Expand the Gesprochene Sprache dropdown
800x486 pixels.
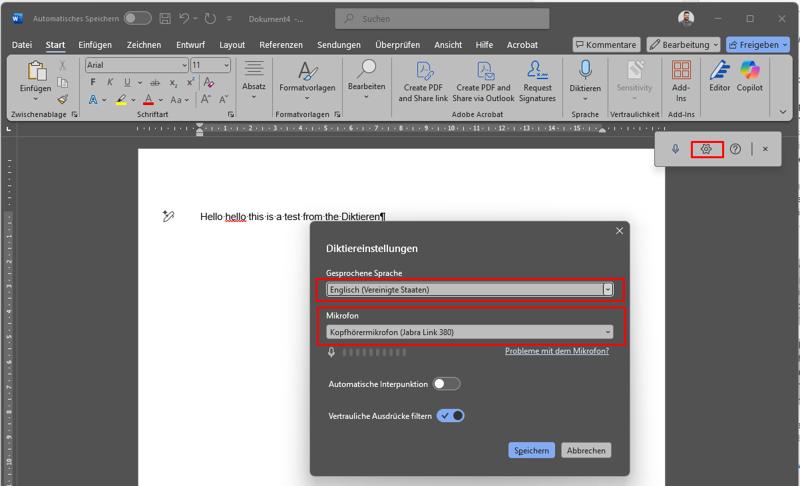469,289
